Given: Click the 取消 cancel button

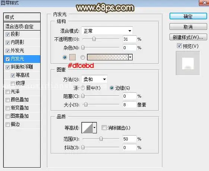Looking at the screenshot, I should tap(188, 27).
